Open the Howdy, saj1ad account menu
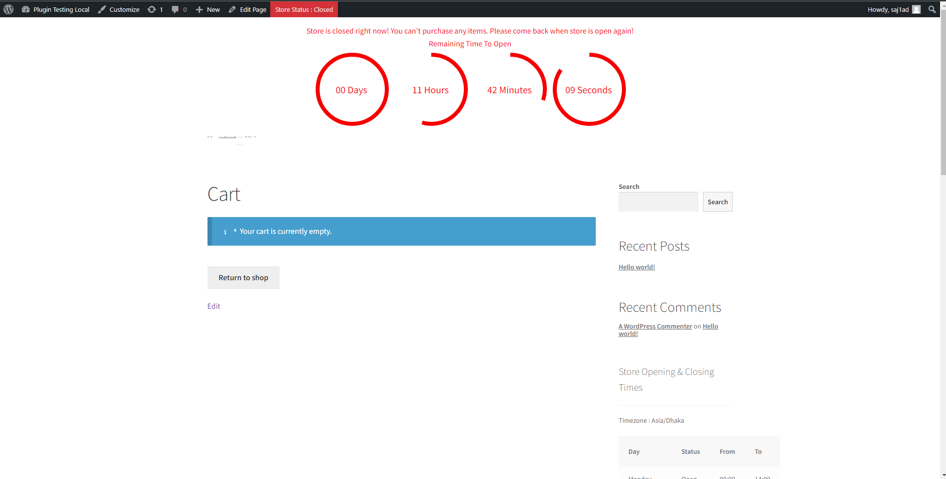Screen dimensions: 946x479 click(894, 9)
